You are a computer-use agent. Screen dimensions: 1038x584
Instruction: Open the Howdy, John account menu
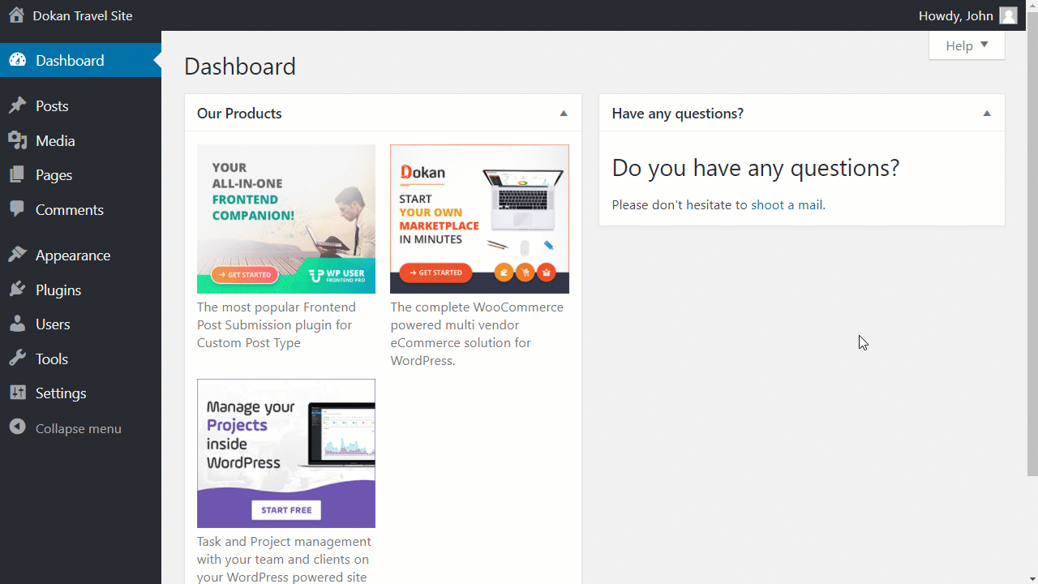pyautogui.click(x=967, y=15)
